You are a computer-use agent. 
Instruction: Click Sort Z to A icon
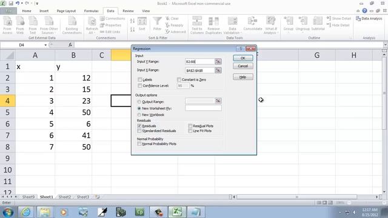(132, 29)
